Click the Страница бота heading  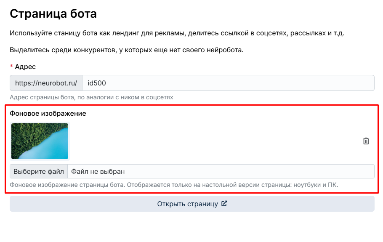point(53,13)
